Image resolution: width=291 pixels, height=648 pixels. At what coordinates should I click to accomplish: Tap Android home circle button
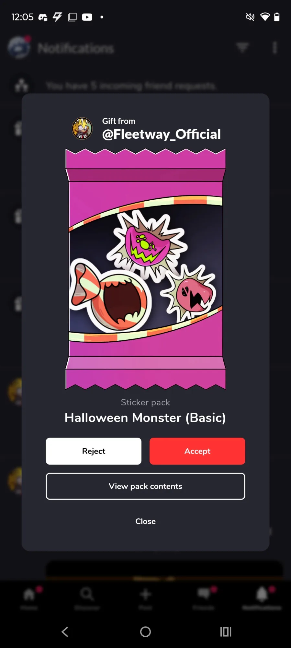(145, 632)
